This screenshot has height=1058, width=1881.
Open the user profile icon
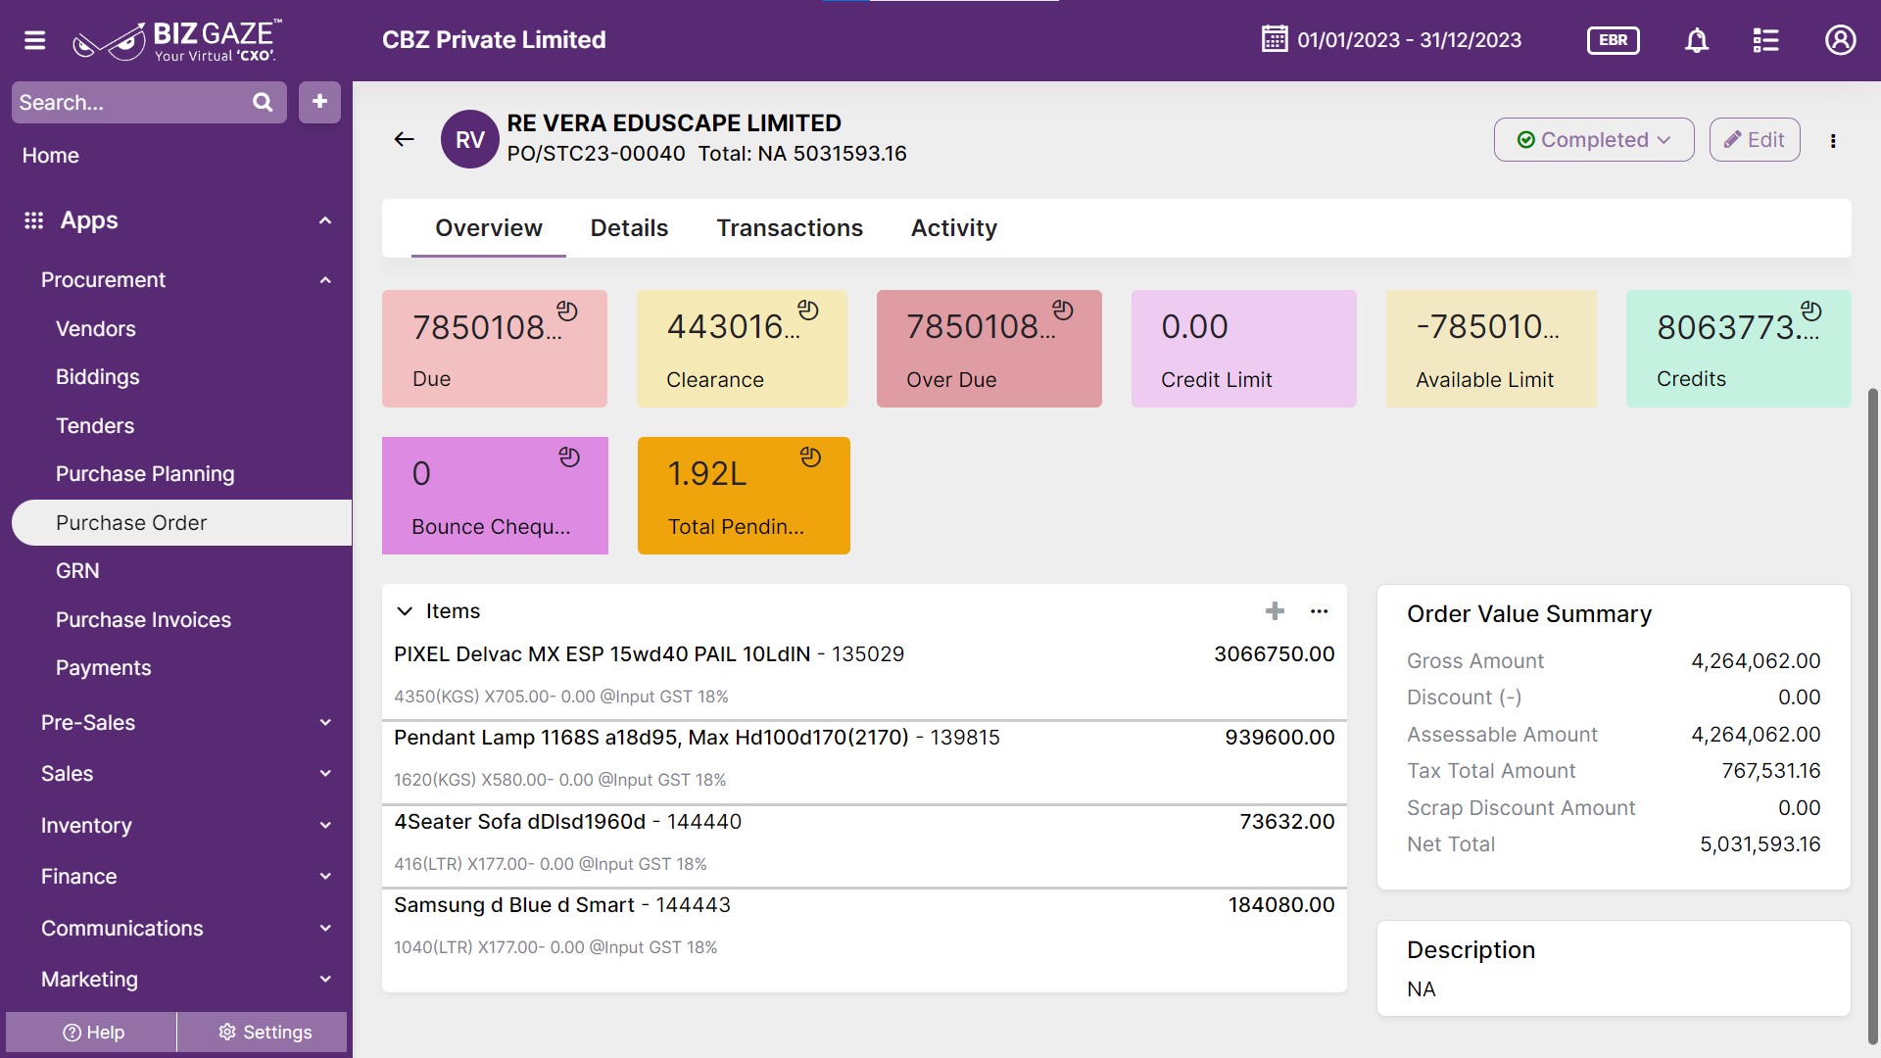(x=1840, y=40)
